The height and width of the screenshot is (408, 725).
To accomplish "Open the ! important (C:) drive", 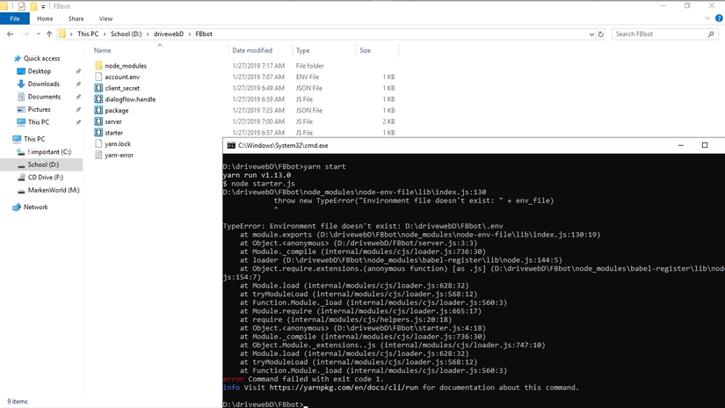I will [49, 152].
